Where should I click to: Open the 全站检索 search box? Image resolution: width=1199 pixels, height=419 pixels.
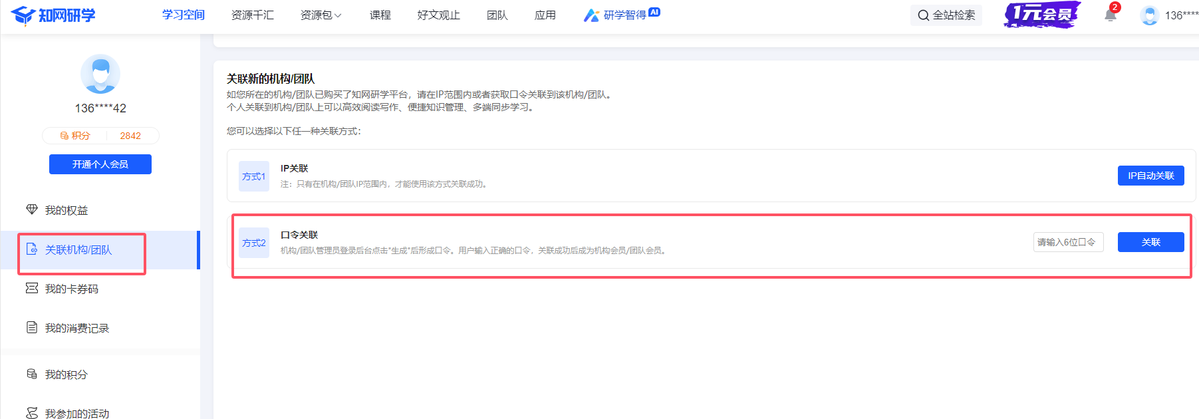tap(946, 15)
